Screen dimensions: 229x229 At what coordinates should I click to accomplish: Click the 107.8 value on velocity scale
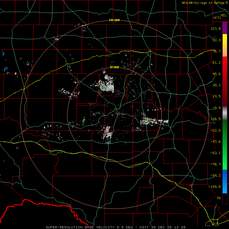pyautogui.click(x=216, y=28)
